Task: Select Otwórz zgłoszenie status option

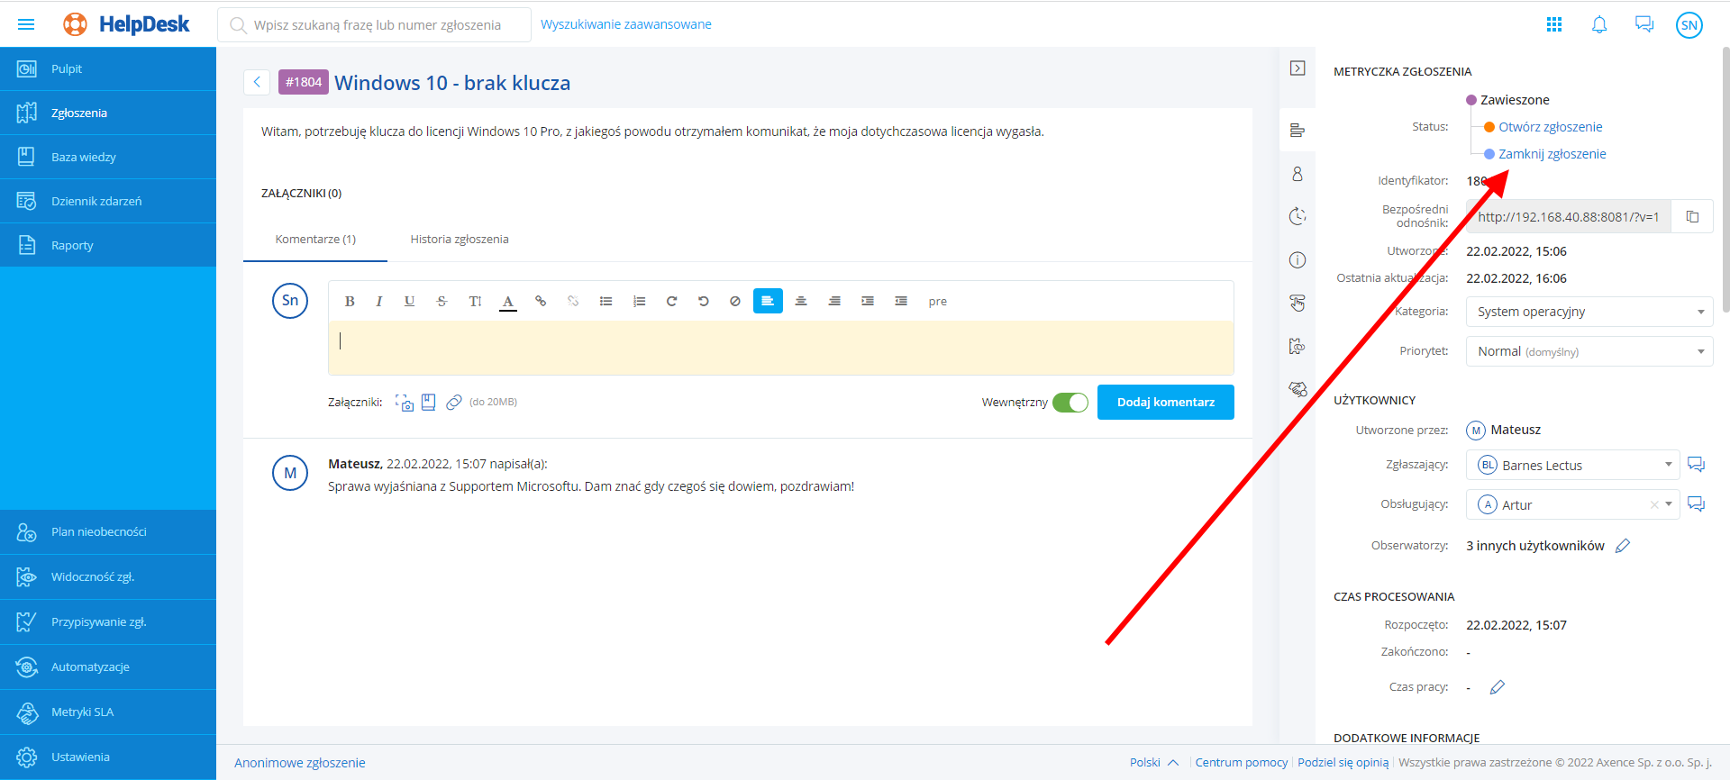Action: [x=1550, y=127]
